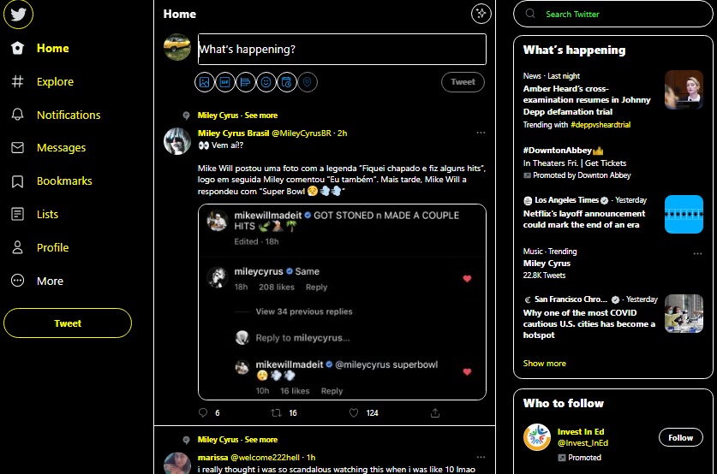Retweet the Miley Cyrus Brasil tweet
This screenshot has height=474, width=717.
coord(276,412)
